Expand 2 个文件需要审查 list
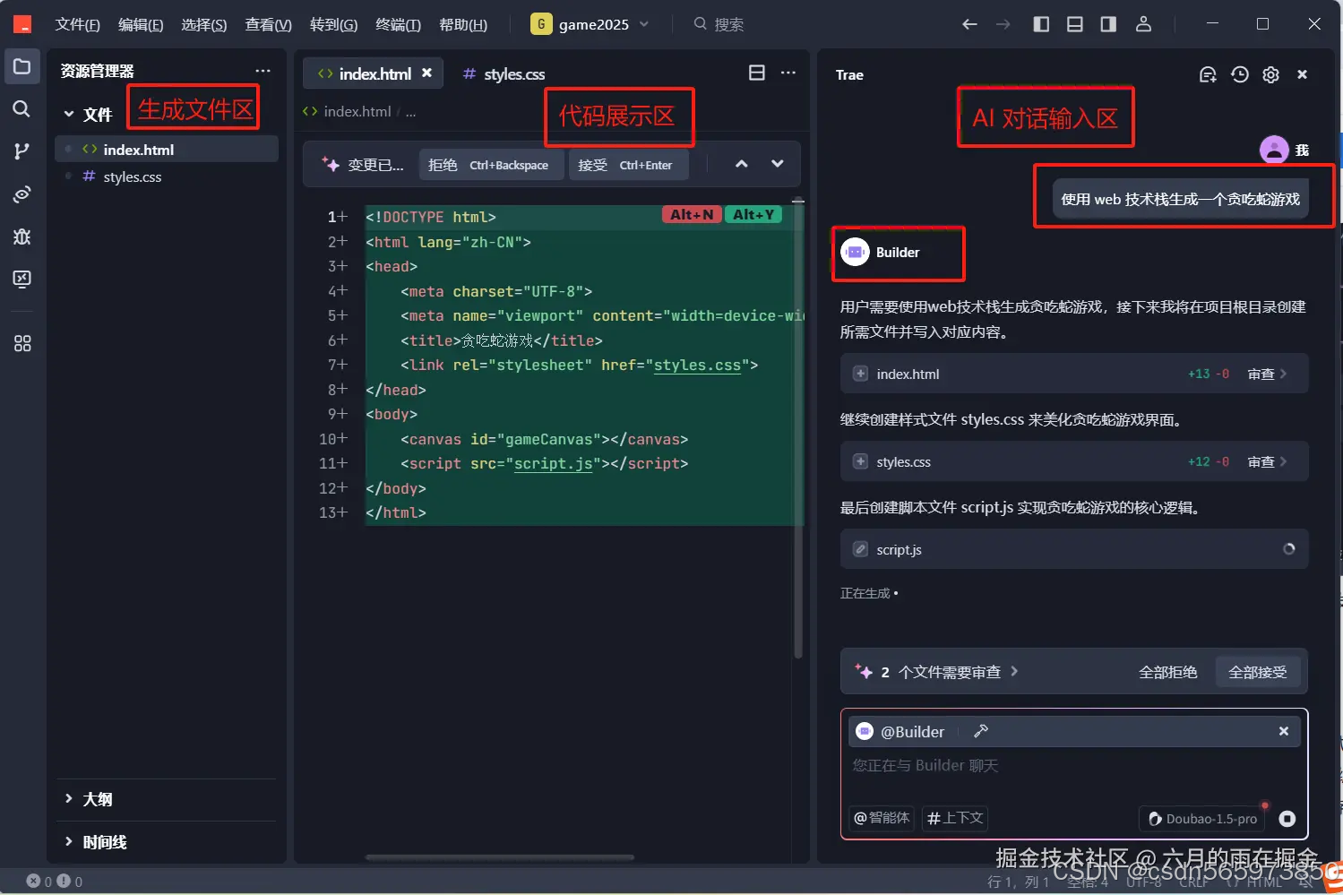Image resolution: width=1343 pixels, height=895 pixels. pyautogui.click(x=937, y=672)
